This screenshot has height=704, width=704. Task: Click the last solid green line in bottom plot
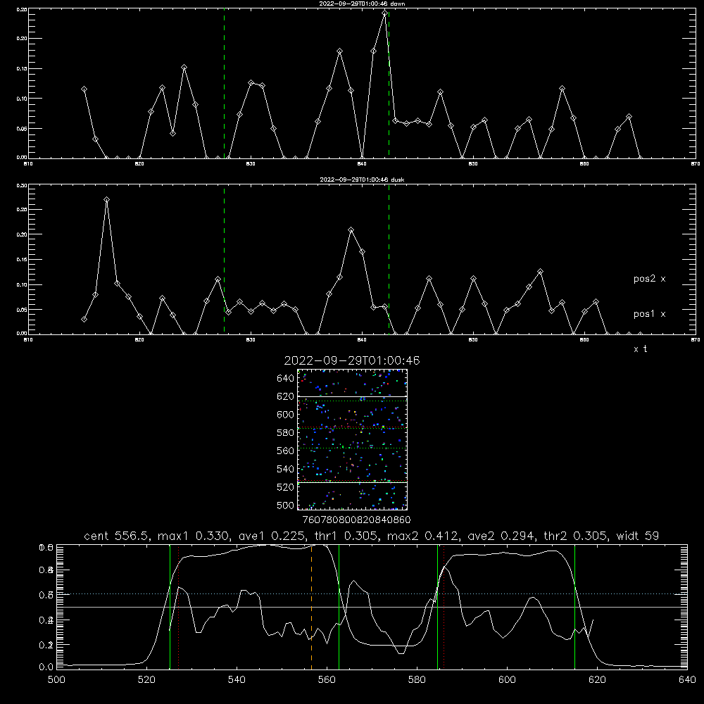[574, 607]
